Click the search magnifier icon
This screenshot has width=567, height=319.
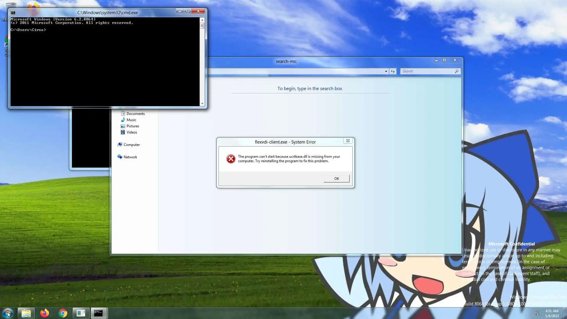[457, 71]
